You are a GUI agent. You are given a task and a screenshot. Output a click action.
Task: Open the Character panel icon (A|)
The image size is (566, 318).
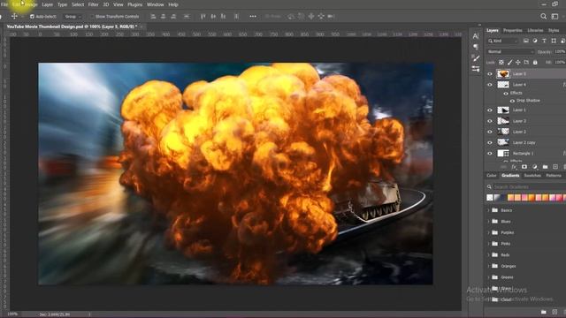[476, 36]
